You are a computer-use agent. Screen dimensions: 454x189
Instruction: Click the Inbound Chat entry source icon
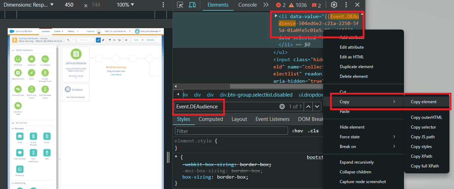pos(18,89)
